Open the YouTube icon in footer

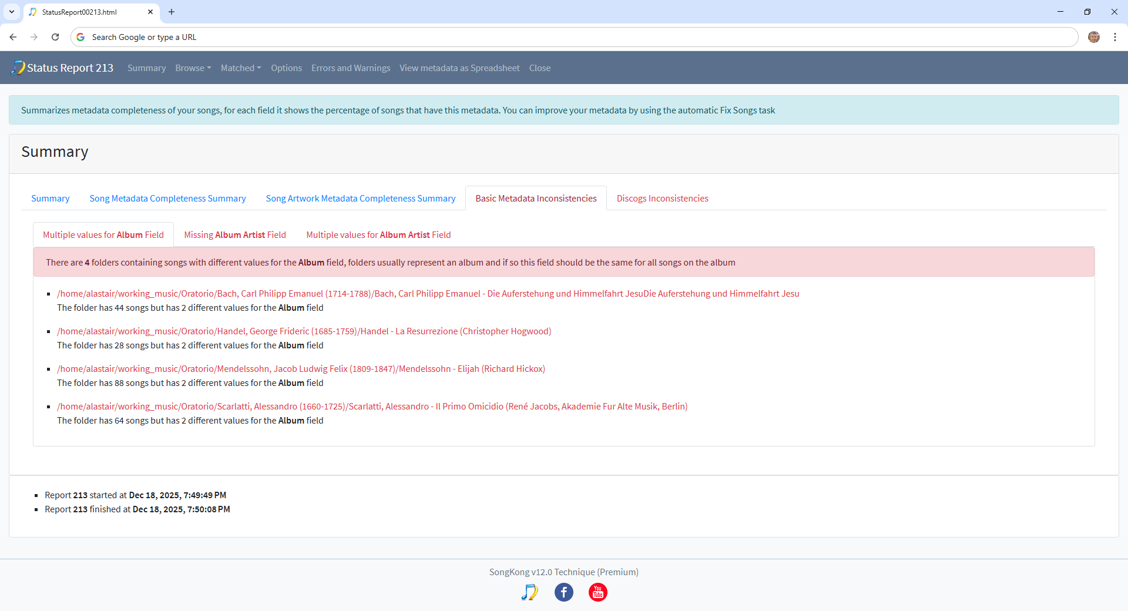tap(597, 592)
